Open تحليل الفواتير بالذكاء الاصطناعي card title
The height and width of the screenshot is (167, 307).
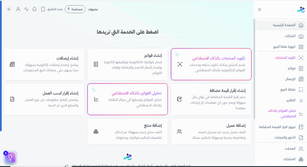click(x=137, y=93)
